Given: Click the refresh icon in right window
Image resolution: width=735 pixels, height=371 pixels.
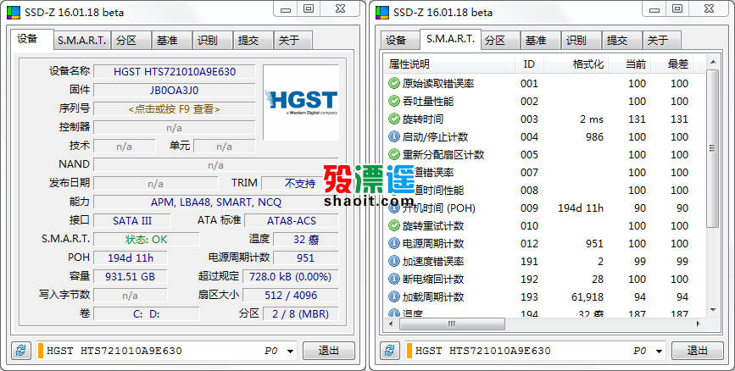Looking at the screenshot, I should [389, 351].
